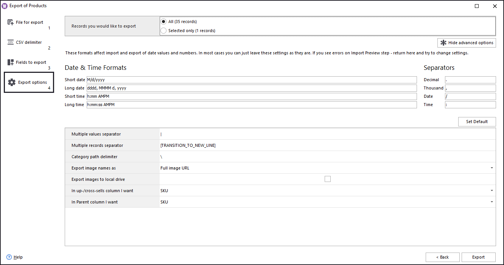Click the CSV delimiter step icon
The width and height of the screenshot is (504, 265).
(11, 42)
